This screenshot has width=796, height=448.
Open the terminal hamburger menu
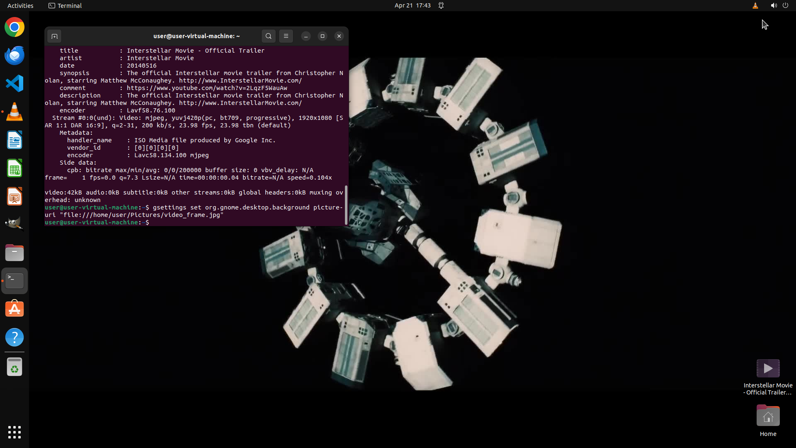[x=286, y=36]
